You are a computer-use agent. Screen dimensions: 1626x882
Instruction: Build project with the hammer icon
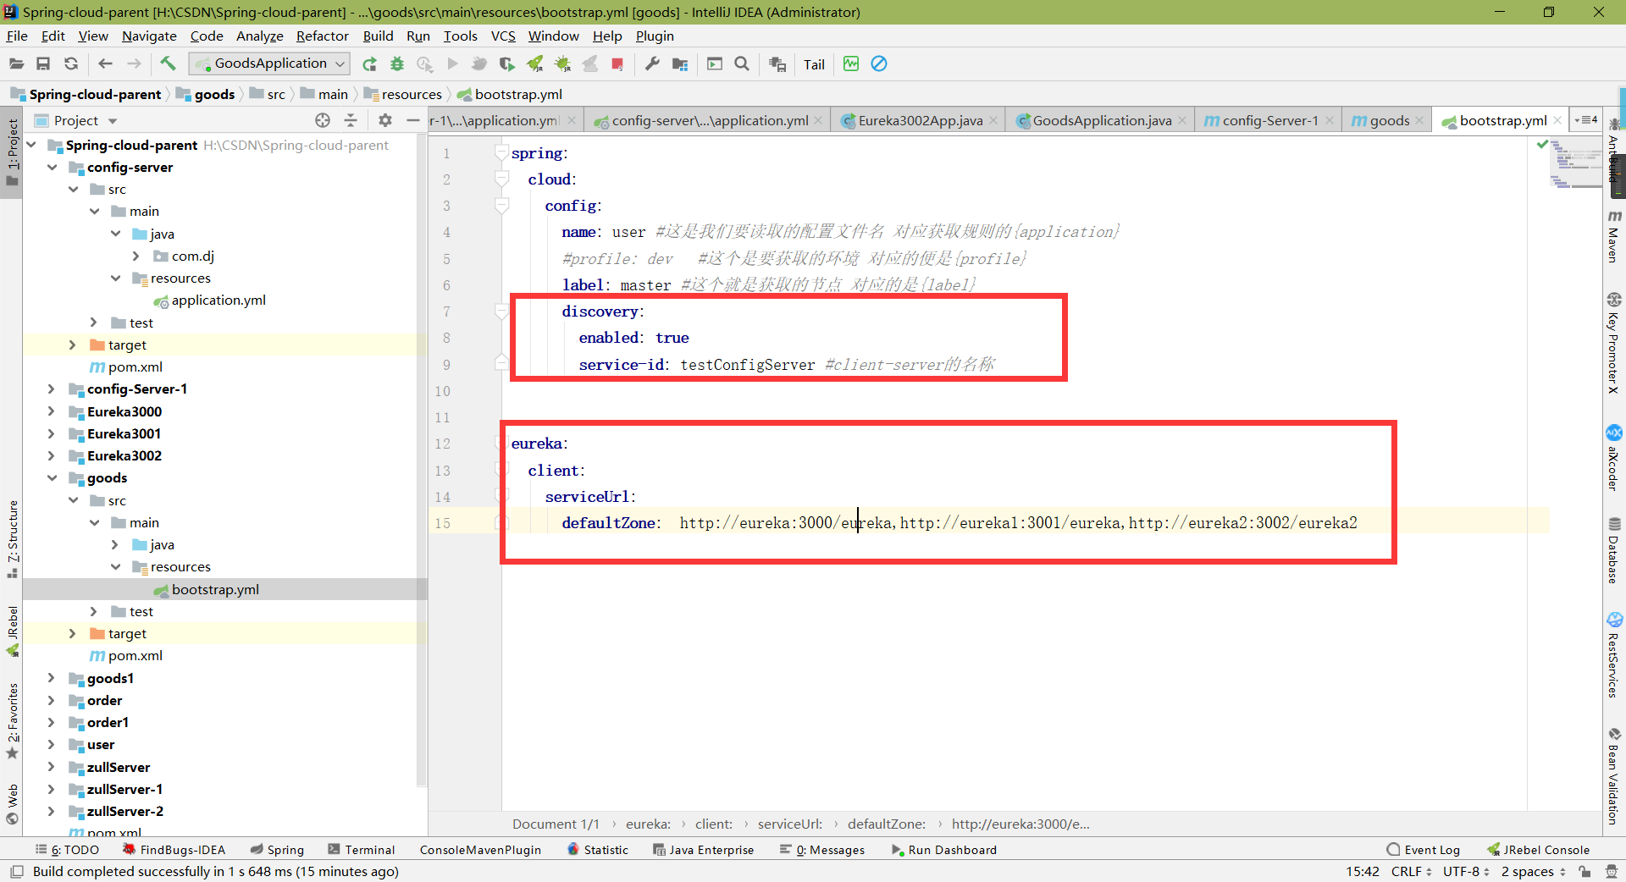168,63
